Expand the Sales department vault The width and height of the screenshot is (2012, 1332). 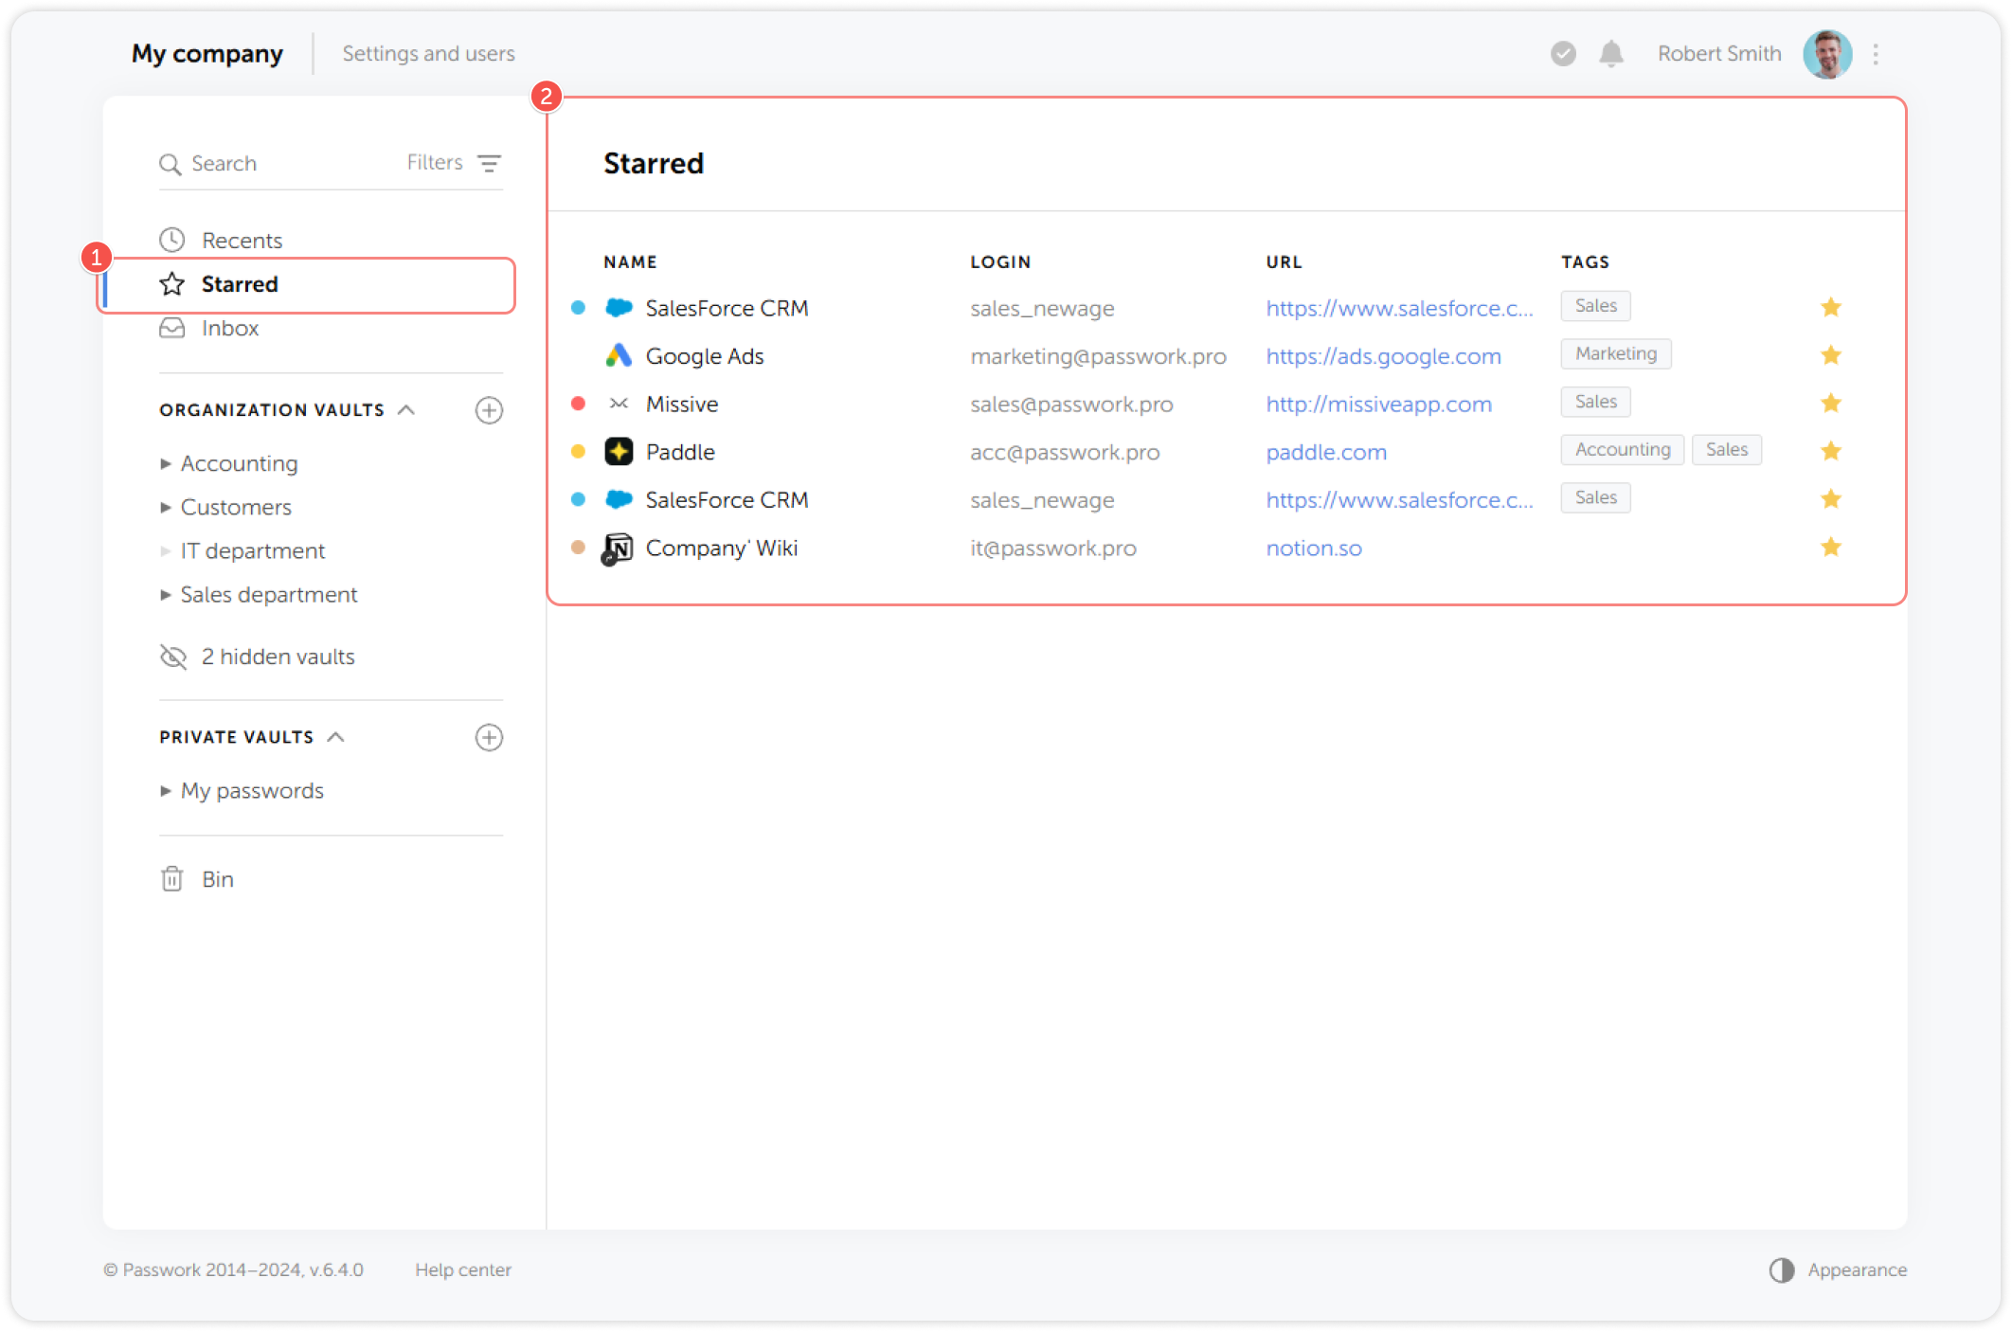(x=166, y=595)
